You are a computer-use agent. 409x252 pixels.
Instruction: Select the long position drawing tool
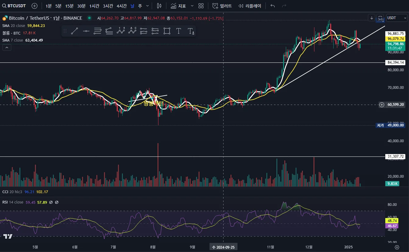[x=144, y=31]
